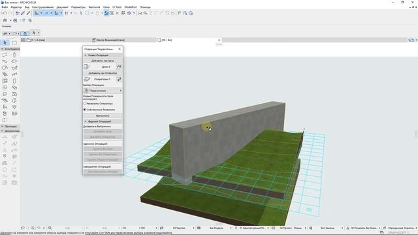
Task: Open the Выбор Операции dropdown
Action: pyautogui.click(x=103, y=91)
